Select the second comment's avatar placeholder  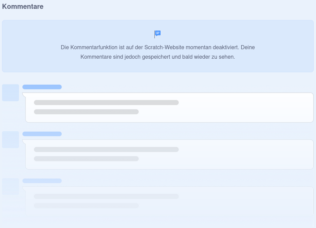point(11,139)
